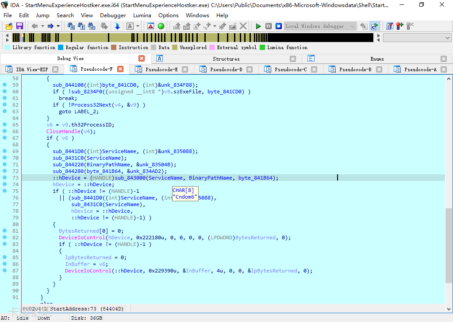Screen dimensions: 453x322
Task: Open the back arrow history dropdown
Action: pyautogui.click(x=42, y=26)
